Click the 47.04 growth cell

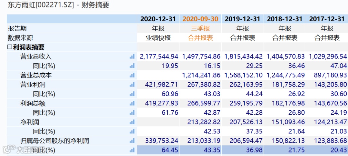(339, 66)
